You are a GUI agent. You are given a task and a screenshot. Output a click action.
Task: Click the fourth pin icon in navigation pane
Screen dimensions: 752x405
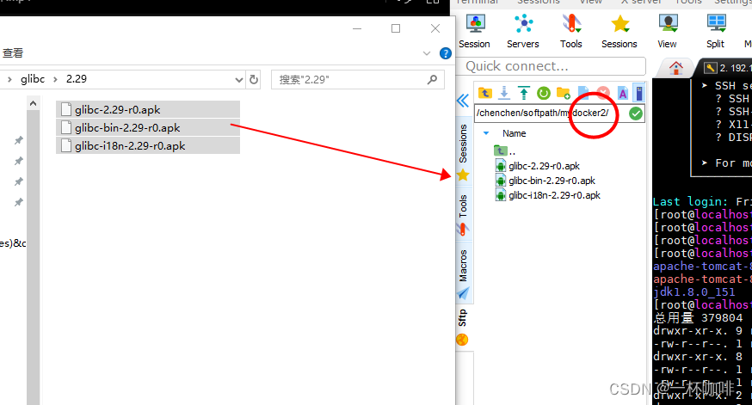[18, 202]
